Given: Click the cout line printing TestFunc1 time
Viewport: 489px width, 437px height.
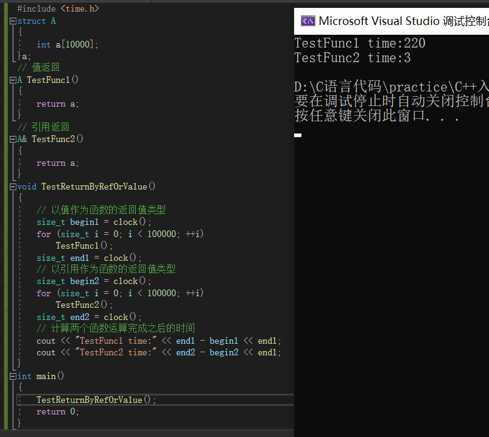Looking at the screenshot, I should pyautogui.click(x=159, y=341).
